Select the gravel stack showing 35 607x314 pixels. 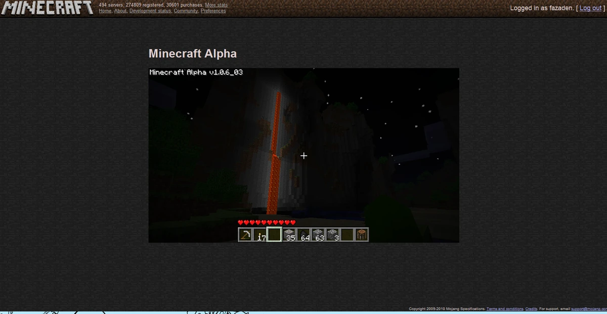tap(289, 234)
